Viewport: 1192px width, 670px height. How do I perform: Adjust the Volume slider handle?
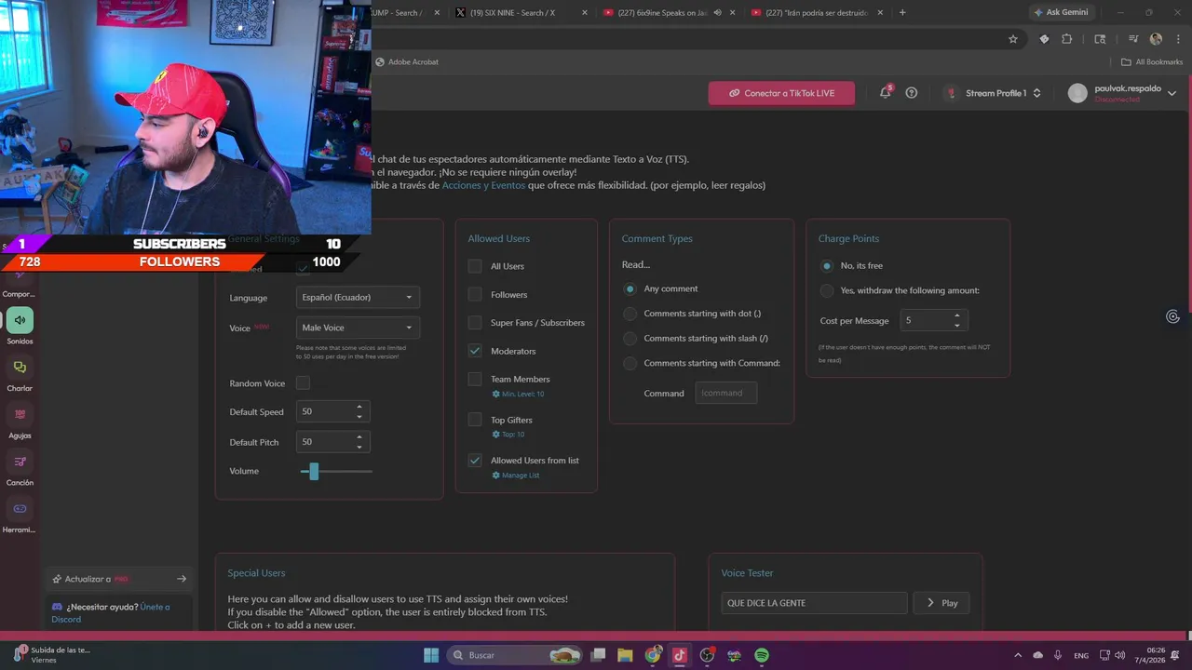click(x=314, y=472)
